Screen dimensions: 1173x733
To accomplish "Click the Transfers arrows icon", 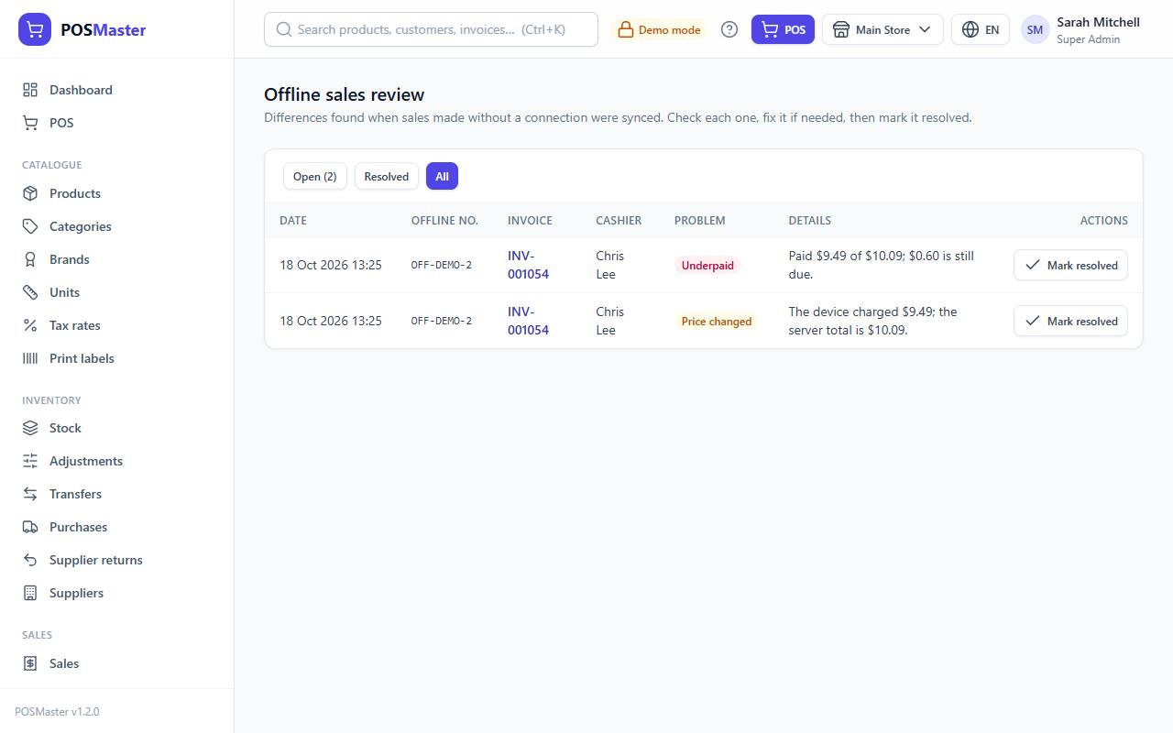I will click(x=30, y=494).
